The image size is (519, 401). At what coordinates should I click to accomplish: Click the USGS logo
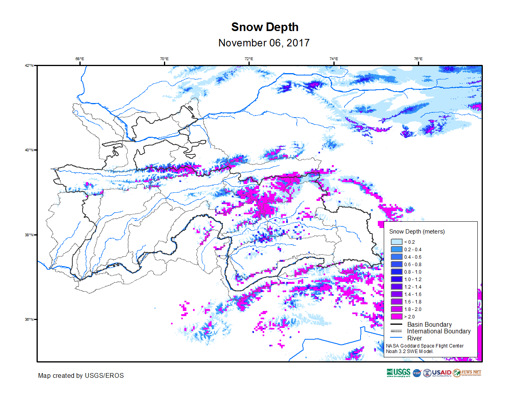pos(398,373)
